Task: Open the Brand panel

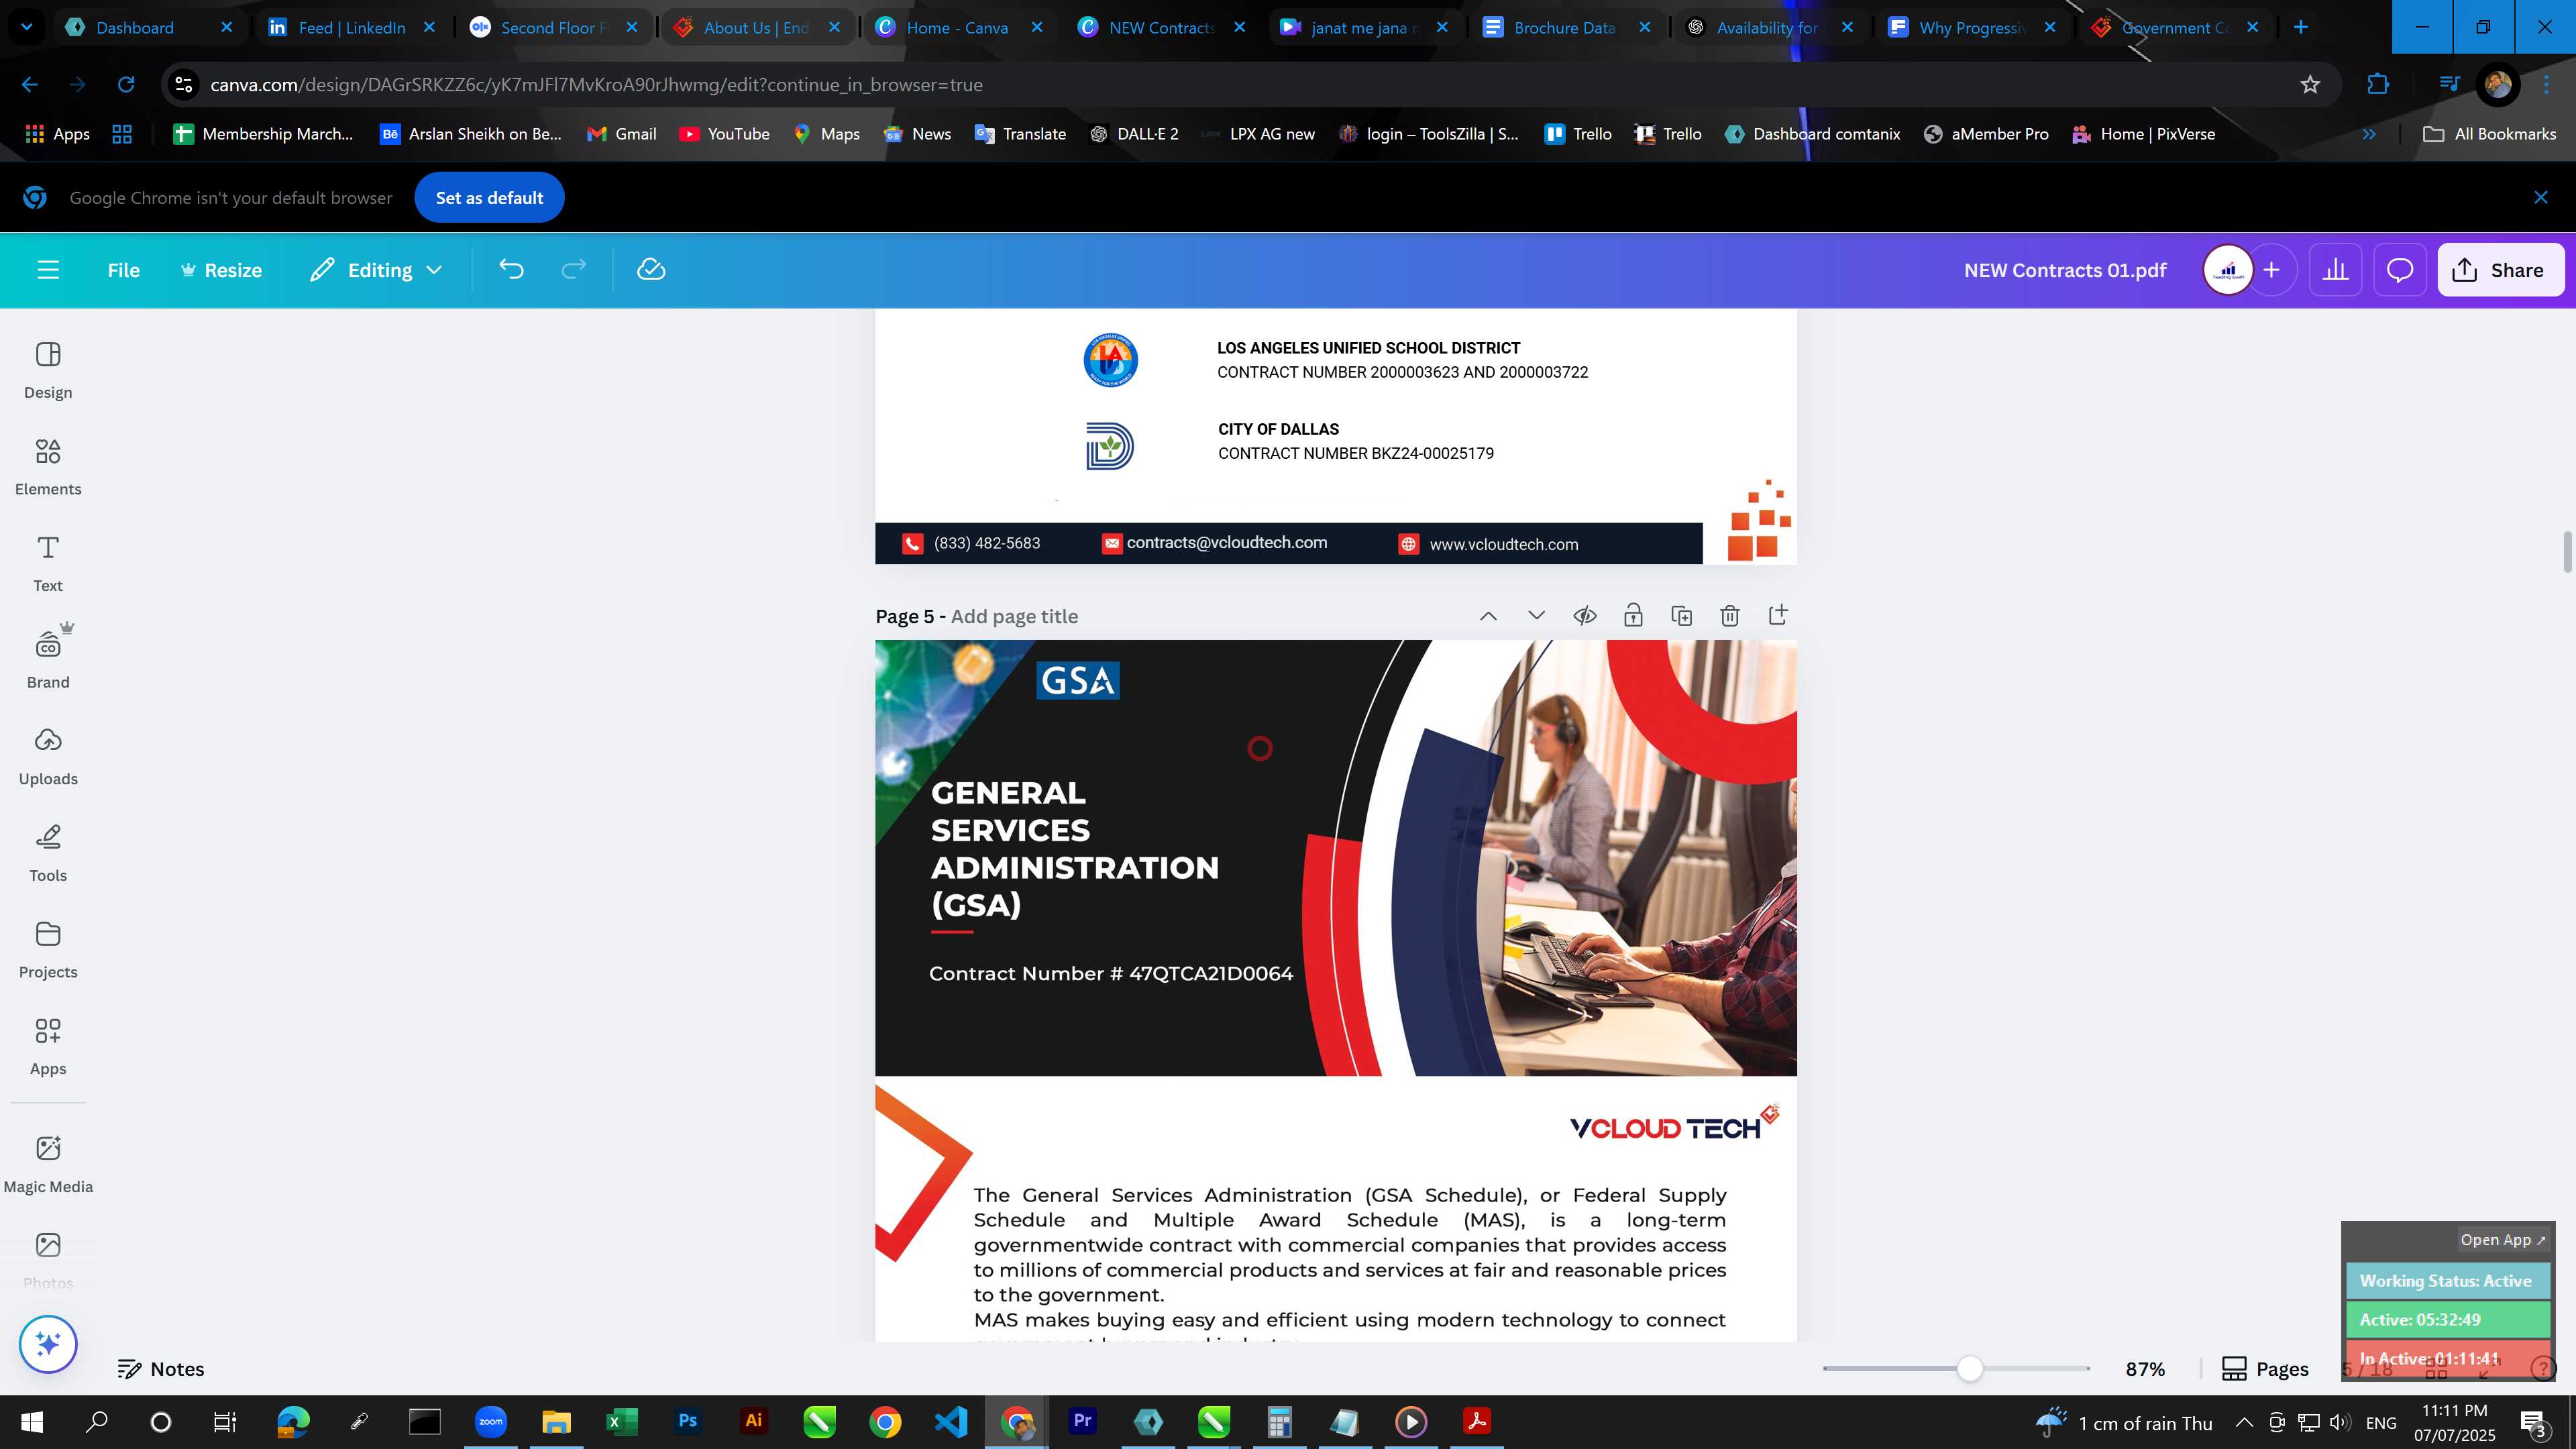Action: (x=48, y=660)
